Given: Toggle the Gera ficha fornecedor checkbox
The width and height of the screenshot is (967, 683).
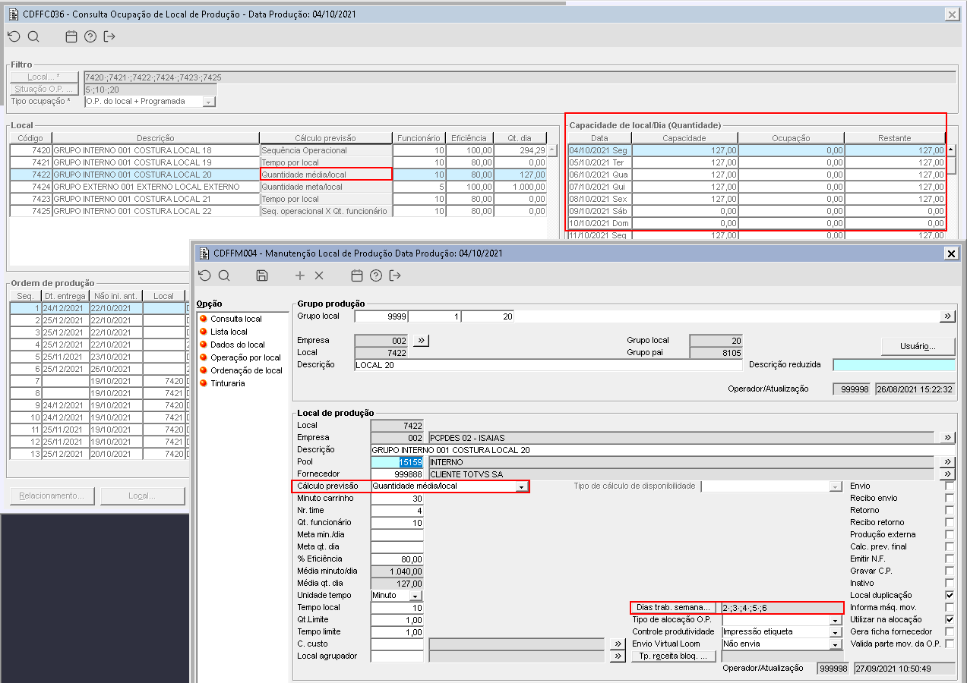Looking at the screenshot, I should point(950,631).
